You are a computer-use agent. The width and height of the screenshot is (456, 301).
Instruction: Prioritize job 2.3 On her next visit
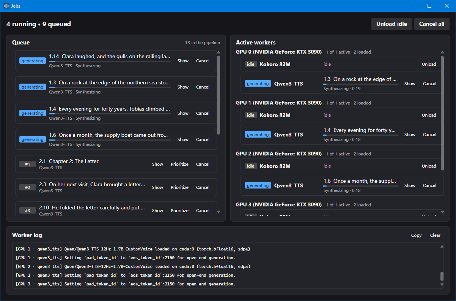(x=179, y=187)
